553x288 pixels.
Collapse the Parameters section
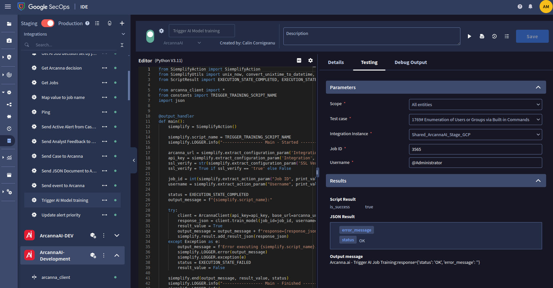[538, 87]
